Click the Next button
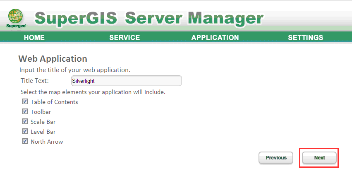 click(x=319, y=158)
